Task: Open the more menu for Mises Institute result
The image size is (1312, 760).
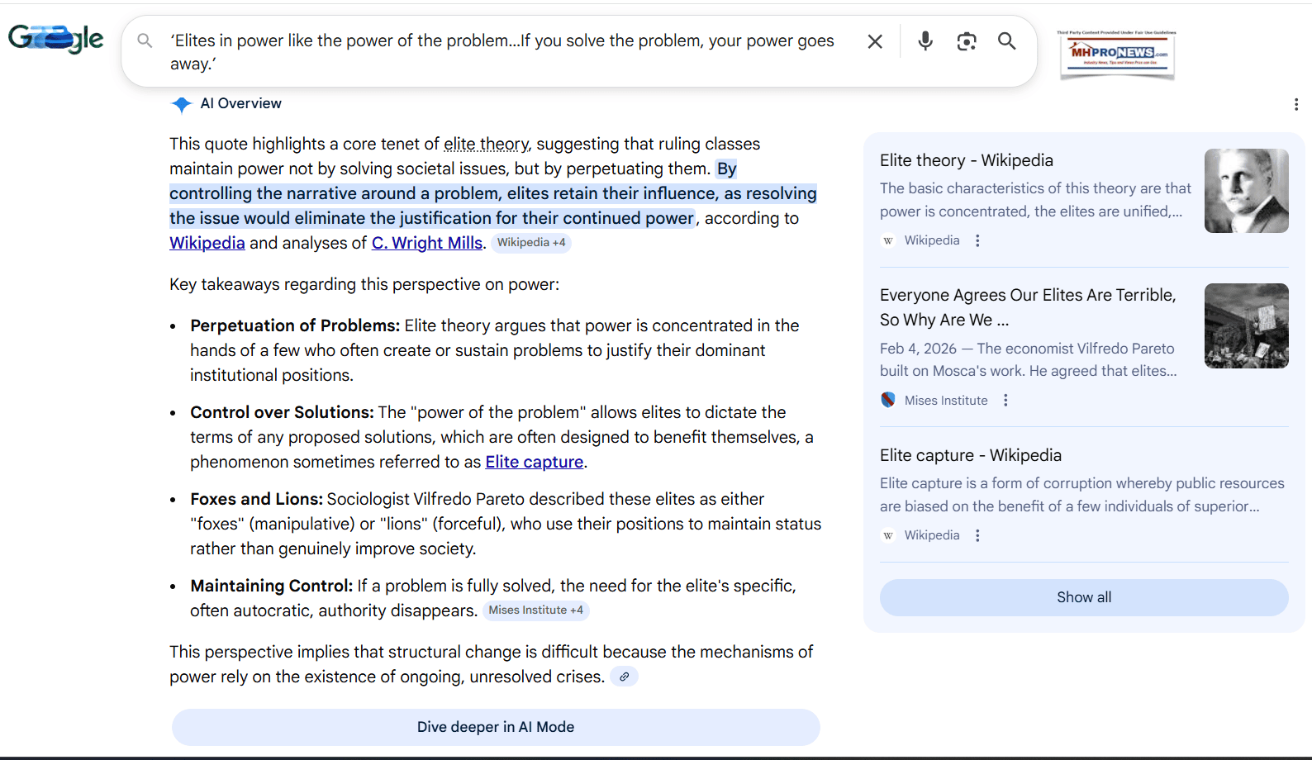Action: [1005, 401]
